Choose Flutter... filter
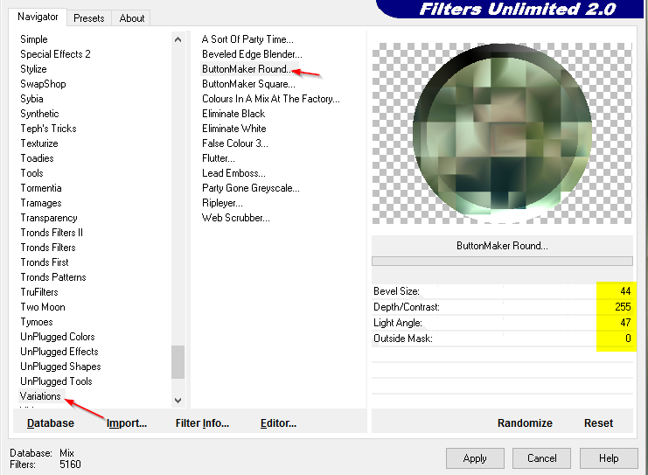 click(219, 158)
